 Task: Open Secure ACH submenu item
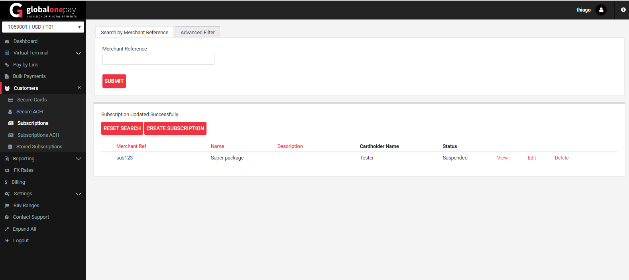(x=29, y=112)
